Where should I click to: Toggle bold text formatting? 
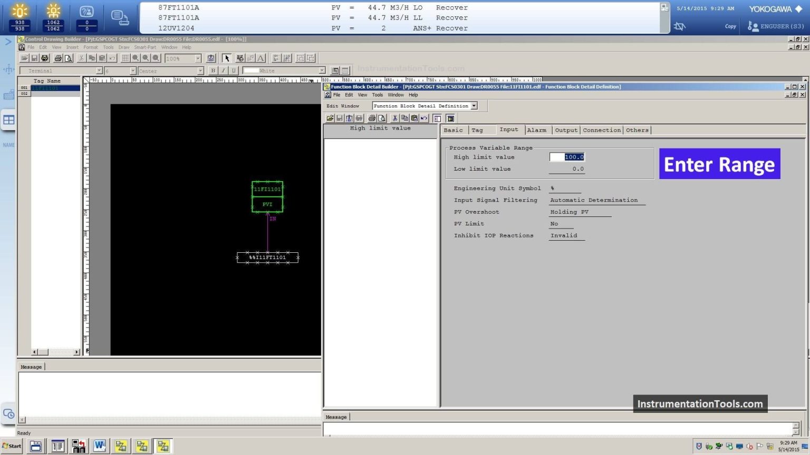213,70
